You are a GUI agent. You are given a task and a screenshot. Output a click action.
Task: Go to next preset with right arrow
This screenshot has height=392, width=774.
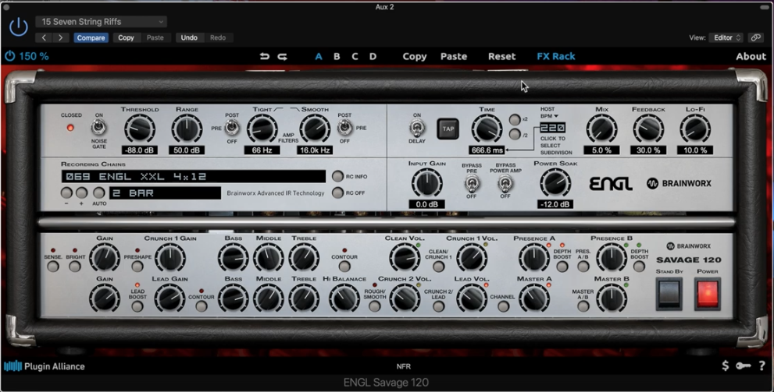point(61,37)
